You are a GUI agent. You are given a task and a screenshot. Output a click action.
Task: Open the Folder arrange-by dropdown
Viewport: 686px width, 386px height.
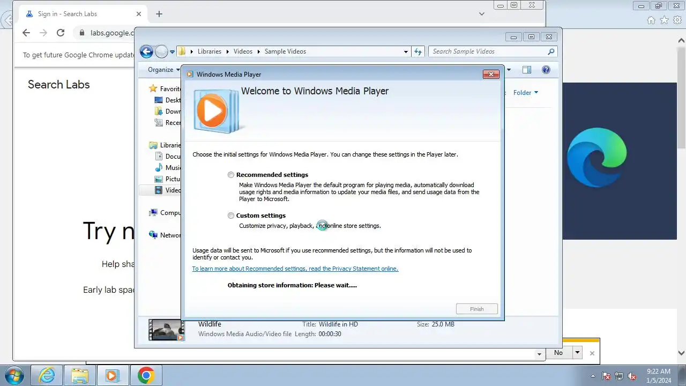pos(525,93)
